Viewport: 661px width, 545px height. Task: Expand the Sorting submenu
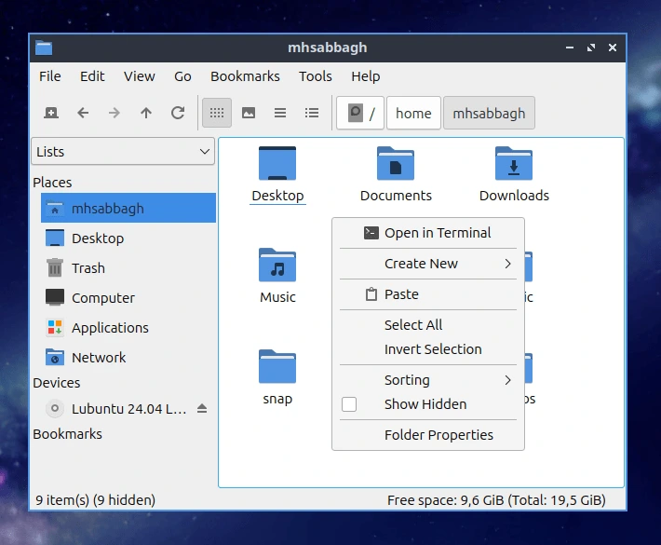coord(428,380)
